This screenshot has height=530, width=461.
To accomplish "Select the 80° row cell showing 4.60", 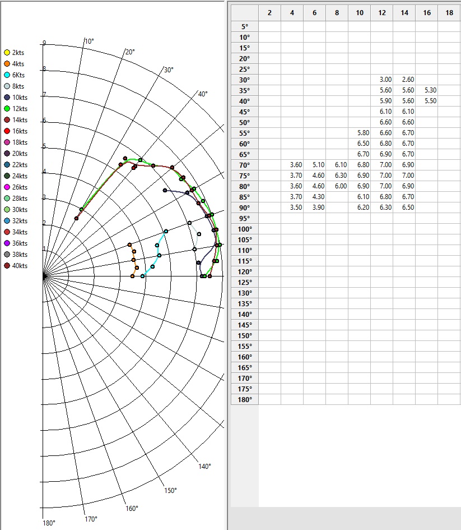I will 315,186.
